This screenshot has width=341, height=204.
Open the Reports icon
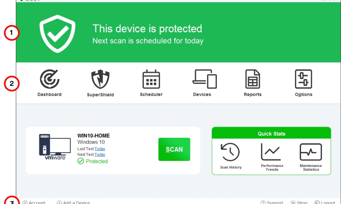point(253,80)
